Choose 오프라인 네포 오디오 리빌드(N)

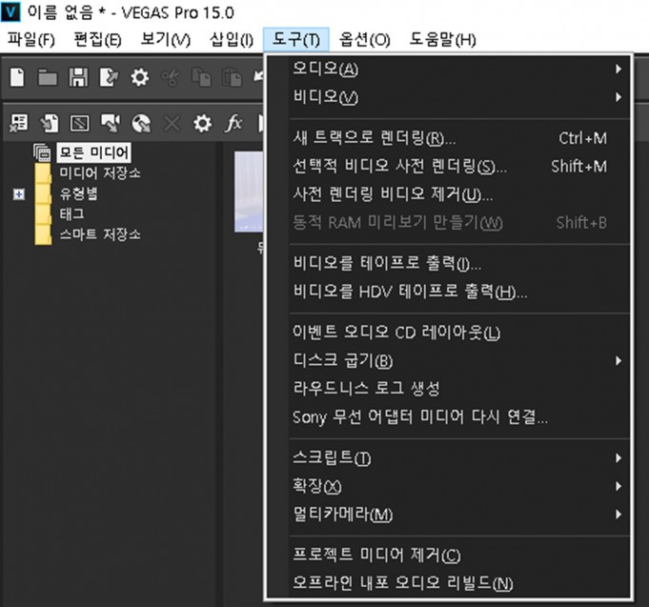459,582
